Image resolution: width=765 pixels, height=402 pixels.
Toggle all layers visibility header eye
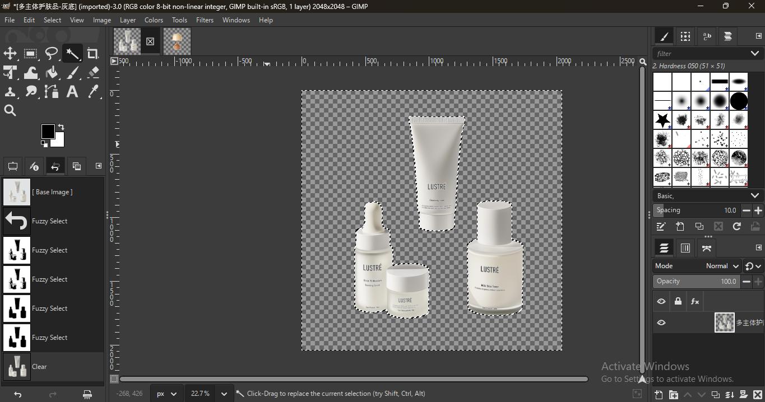pos(661,302)
